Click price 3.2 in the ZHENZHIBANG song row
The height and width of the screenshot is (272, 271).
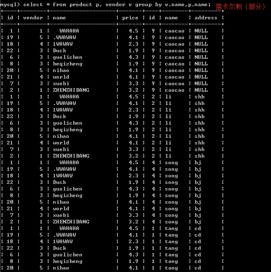133,222
